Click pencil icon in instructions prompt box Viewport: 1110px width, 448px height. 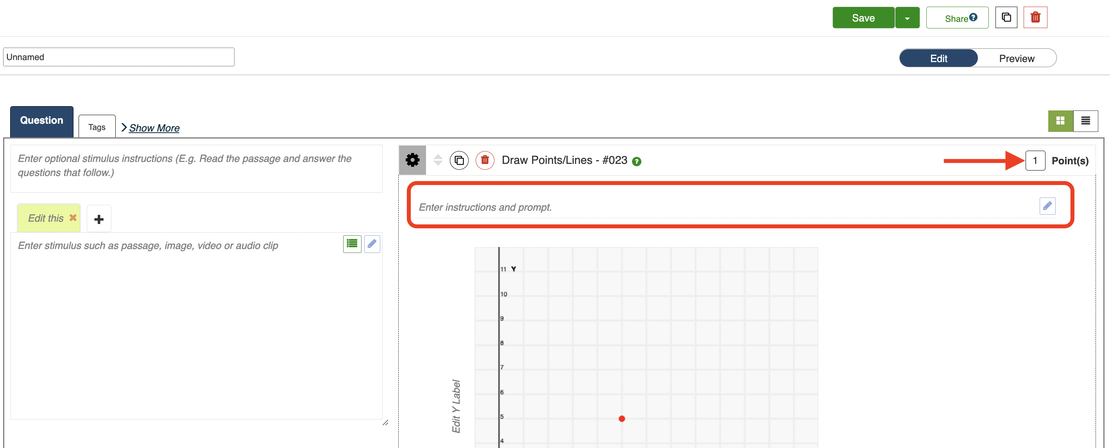(1047, 206)
